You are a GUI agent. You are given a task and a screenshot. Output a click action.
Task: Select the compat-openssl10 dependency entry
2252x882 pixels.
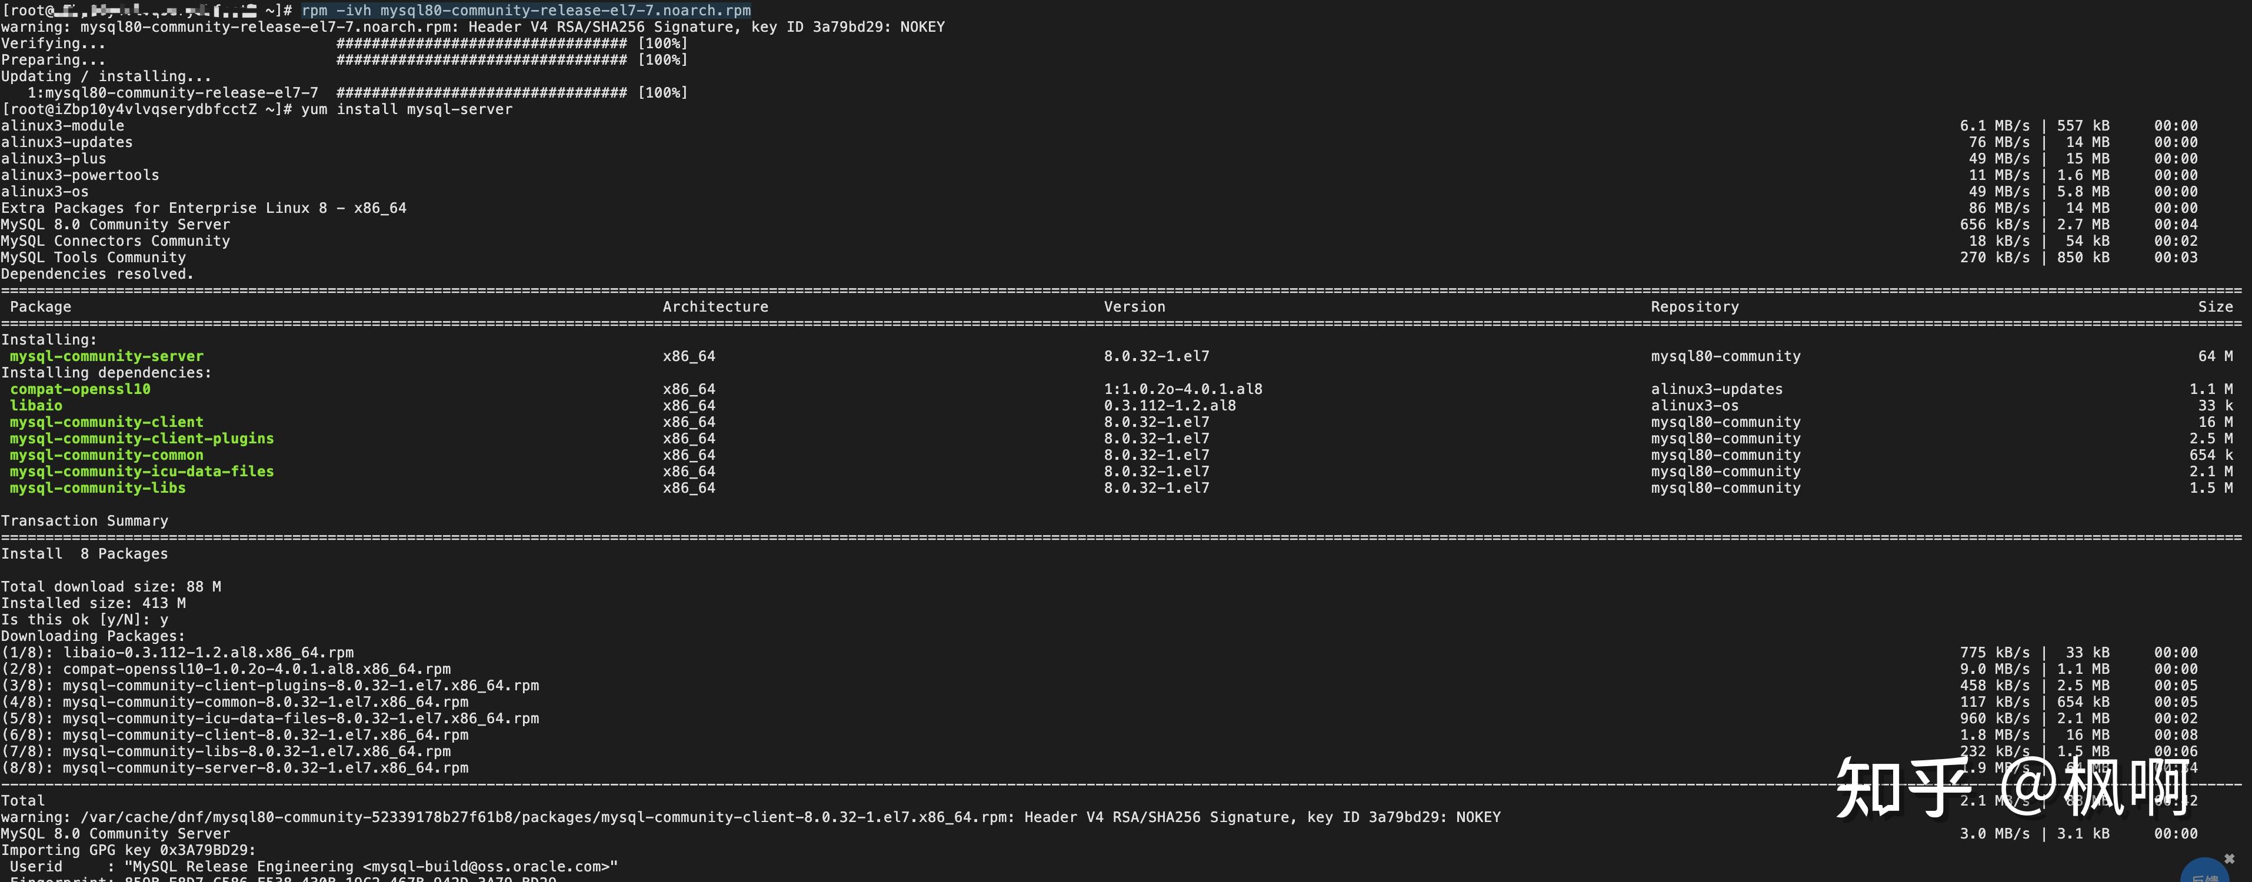point(79,389)
